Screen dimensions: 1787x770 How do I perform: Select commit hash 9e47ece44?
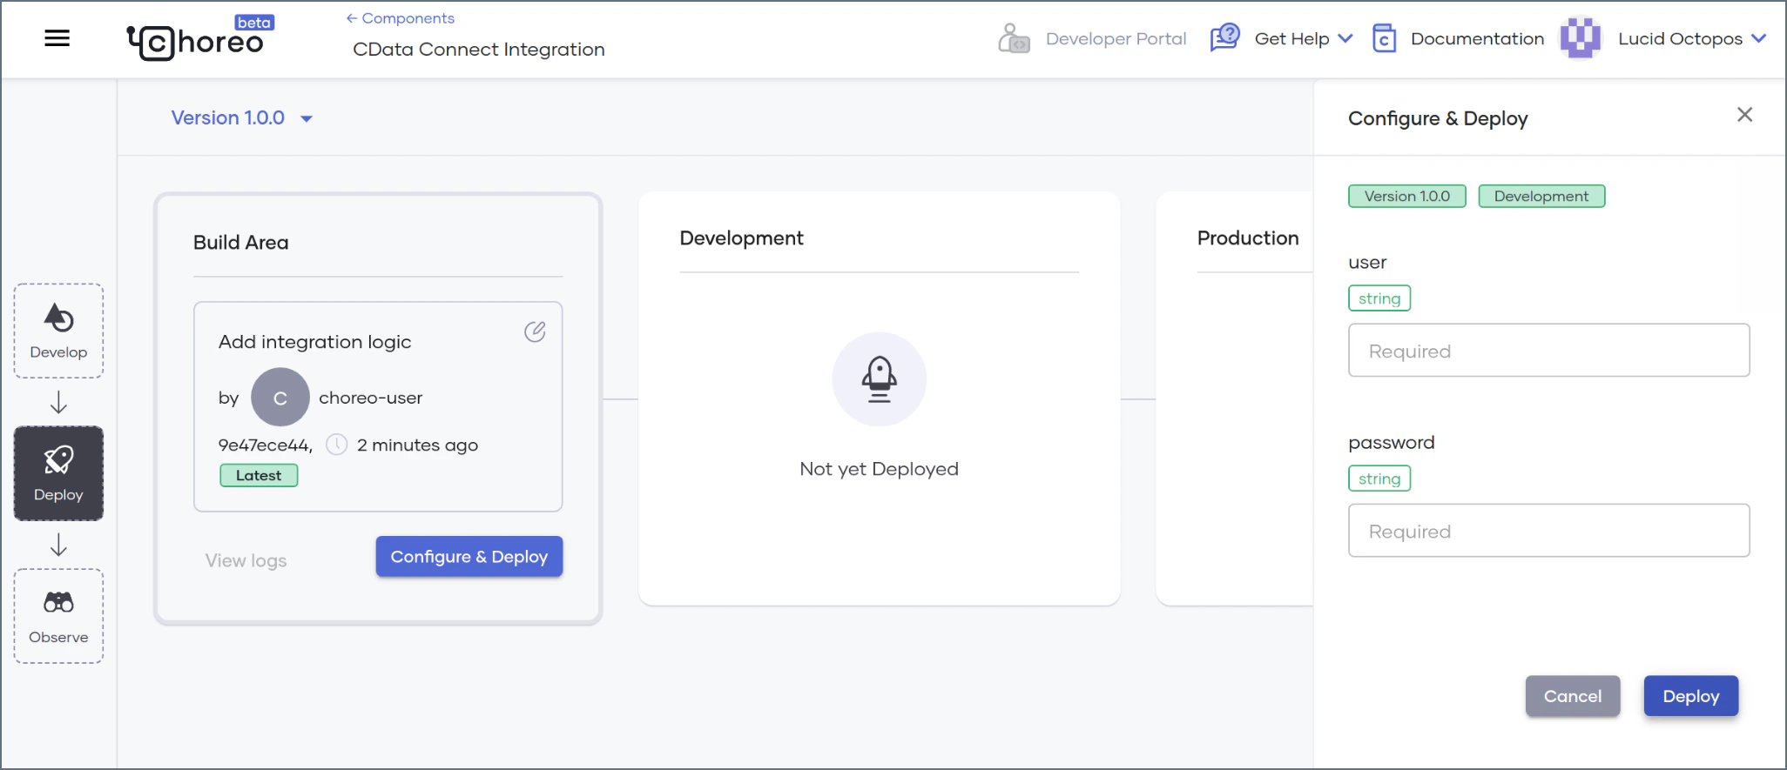pos(265,445)
